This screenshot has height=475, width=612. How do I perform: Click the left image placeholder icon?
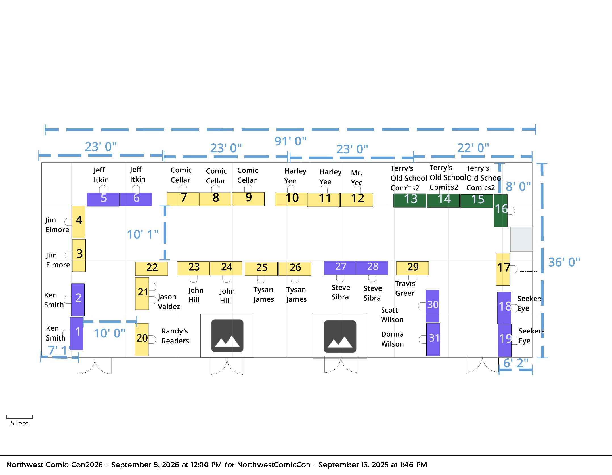[227, 336]
